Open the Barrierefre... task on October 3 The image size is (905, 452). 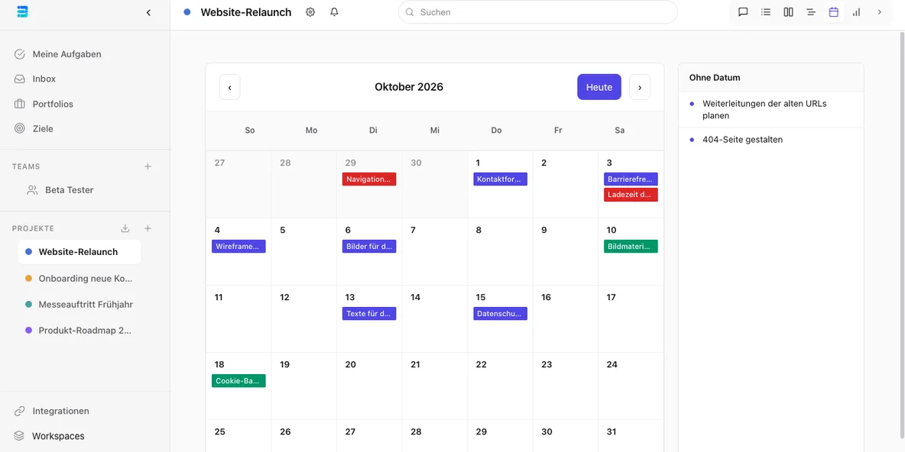(x=631, y=179)
